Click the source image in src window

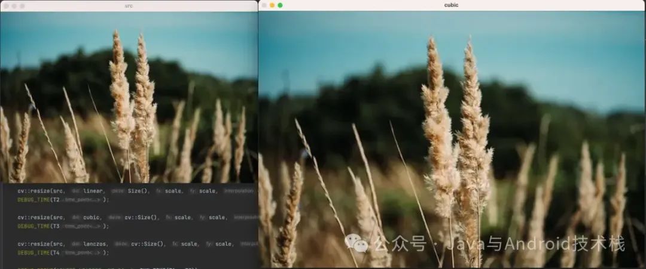point(129,97)
